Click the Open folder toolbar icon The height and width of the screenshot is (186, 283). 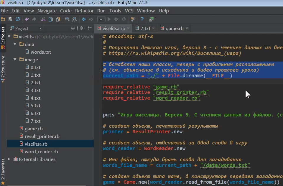click(x=3, y=19)
